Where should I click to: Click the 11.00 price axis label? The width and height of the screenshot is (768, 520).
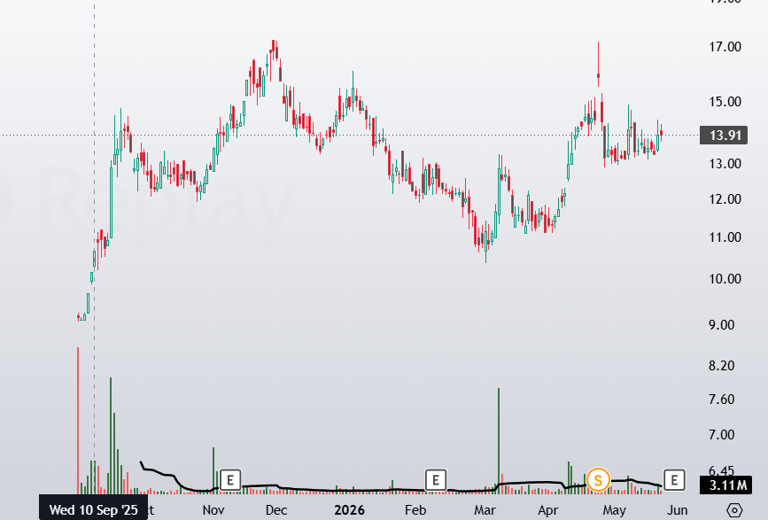(725, 237)
